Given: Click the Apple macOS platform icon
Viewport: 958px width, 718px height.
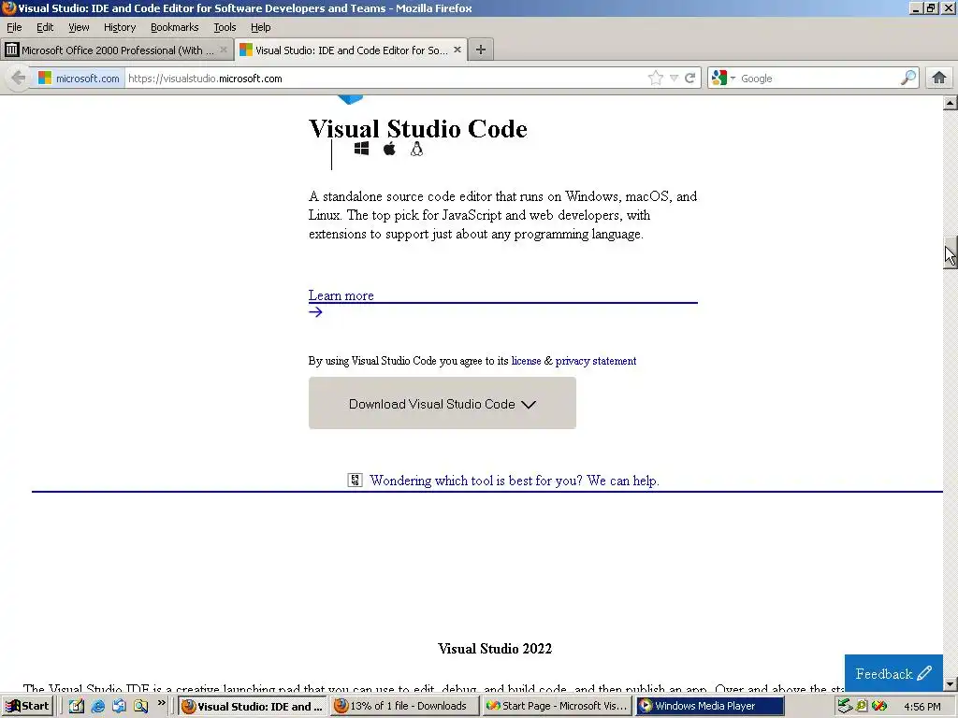Looking at the screenshot, I should click(389, 149).
